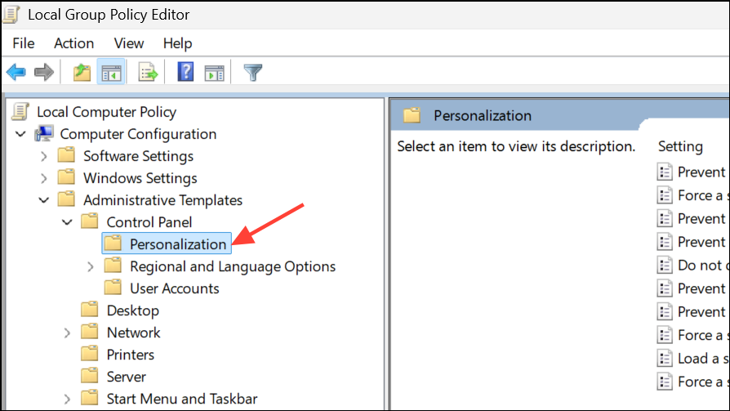This screenshot has width=730, height=411.
Task: Open the Action menu
Action: tap(74, 43)
